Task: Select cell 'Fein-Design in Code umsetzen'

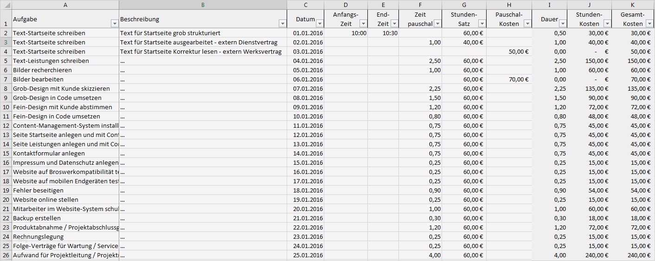Action: [x=65, y=116]
